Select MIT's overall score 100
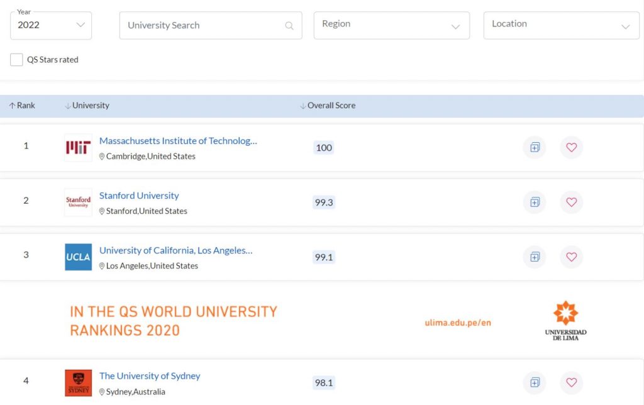Screen dimensions: 644x405 pos(324,147)
